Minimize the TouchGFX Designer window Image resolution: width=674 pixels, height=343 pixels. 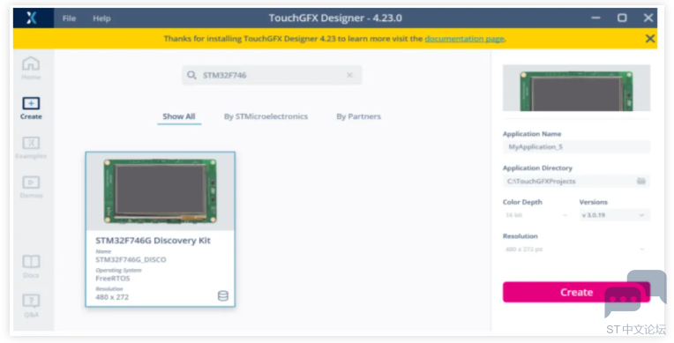(595, 18)
